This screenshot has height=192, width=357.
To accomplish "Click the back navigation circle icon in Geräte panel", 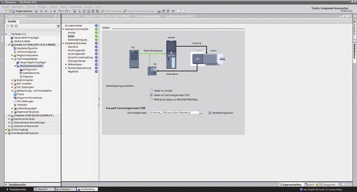I will pos(12,26).
